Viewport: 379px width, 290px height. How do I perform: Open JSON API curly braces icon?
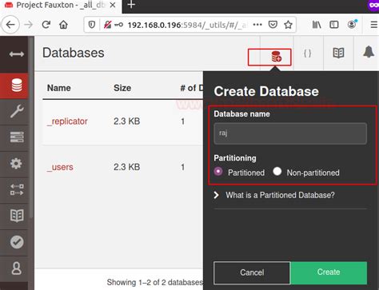[308, 54]
